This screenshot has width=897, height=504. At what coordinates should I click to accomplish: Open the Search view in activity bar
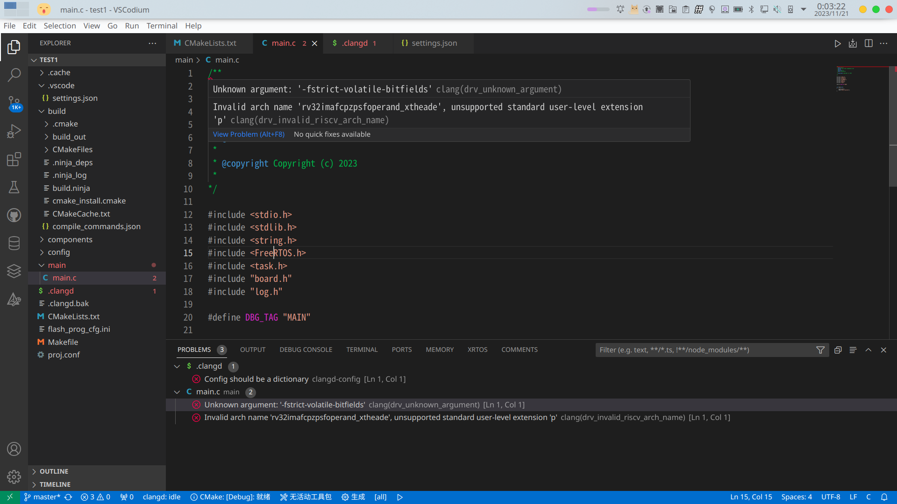[x=14, y=75]
